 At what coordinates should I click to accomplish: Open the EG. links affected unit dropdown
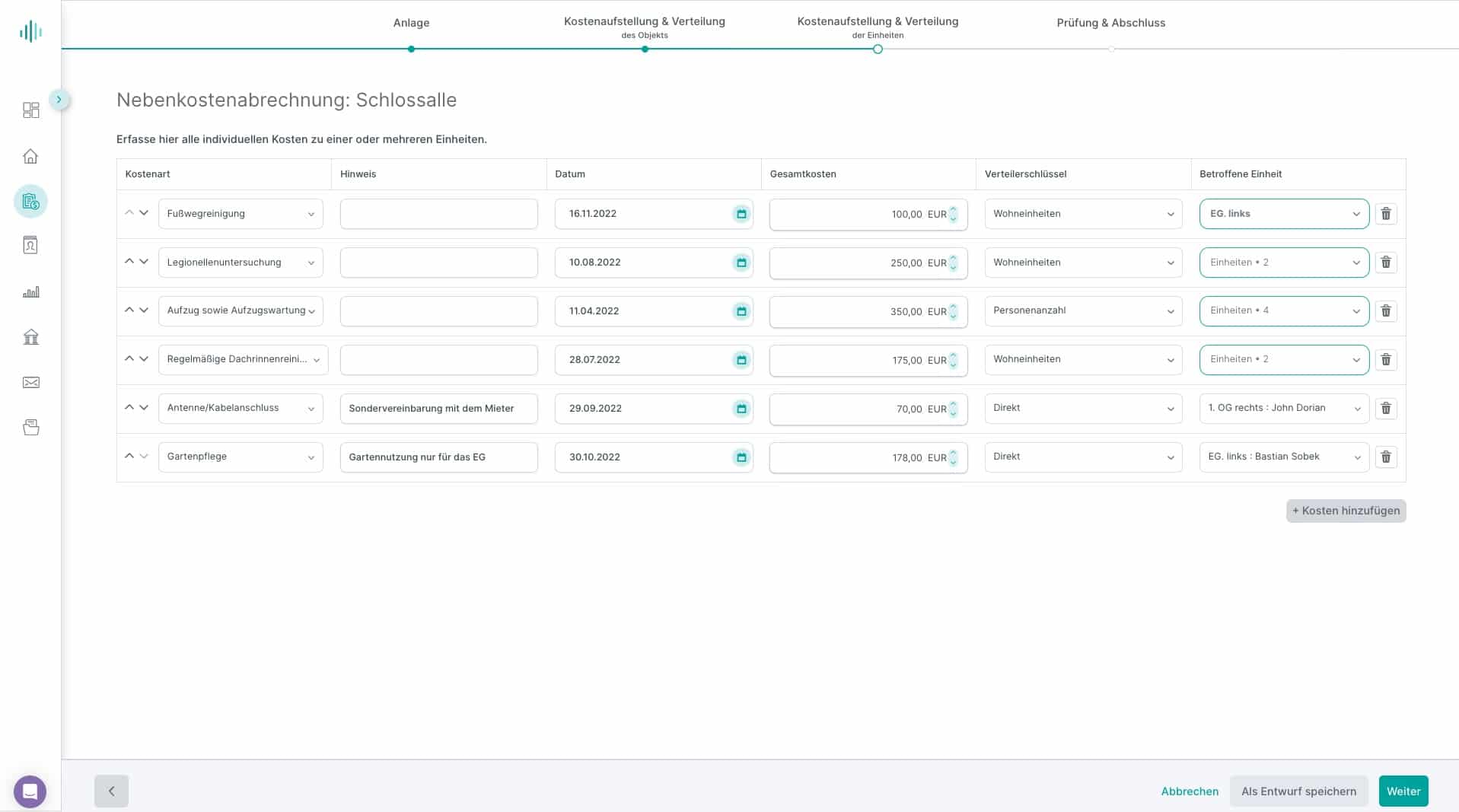(x=1284, y=214)
